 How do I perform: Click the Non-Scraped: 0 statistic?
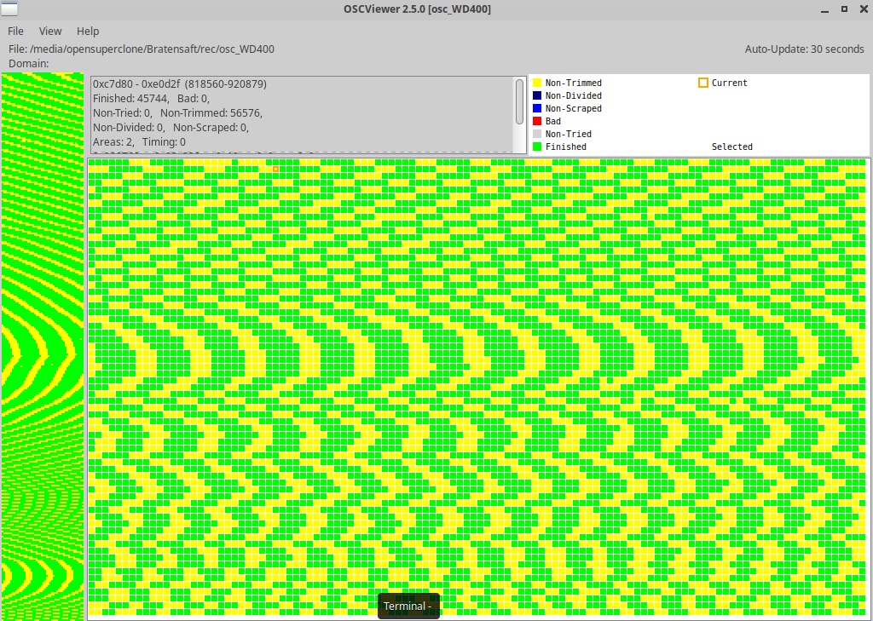tap(211, 128)
